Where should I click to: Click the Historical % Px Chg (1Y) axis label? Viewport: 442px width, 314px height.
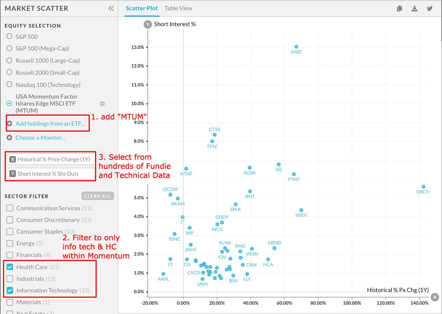click(x=398, y=290)
